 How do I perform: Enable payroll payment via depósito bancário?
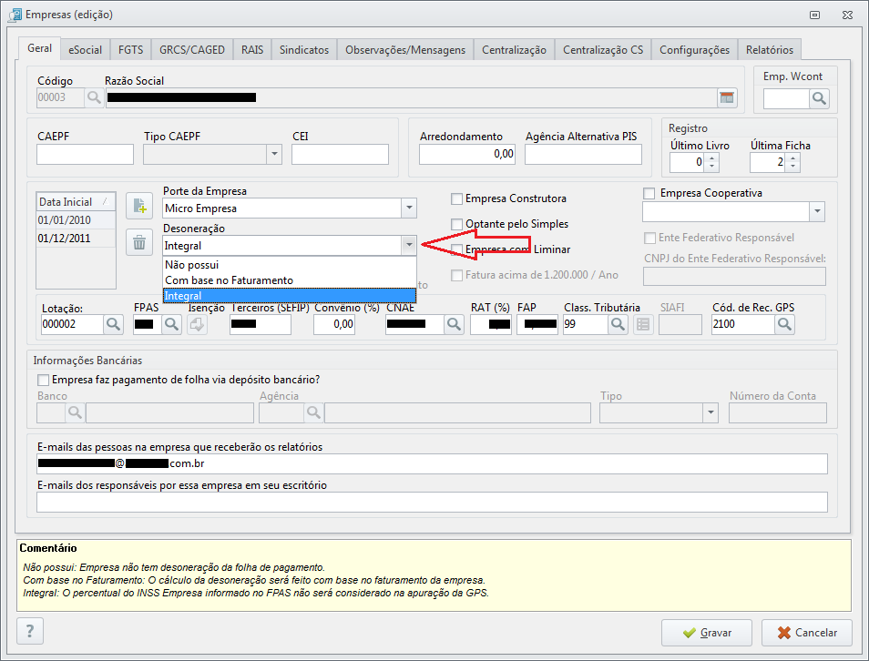[43, 380]
